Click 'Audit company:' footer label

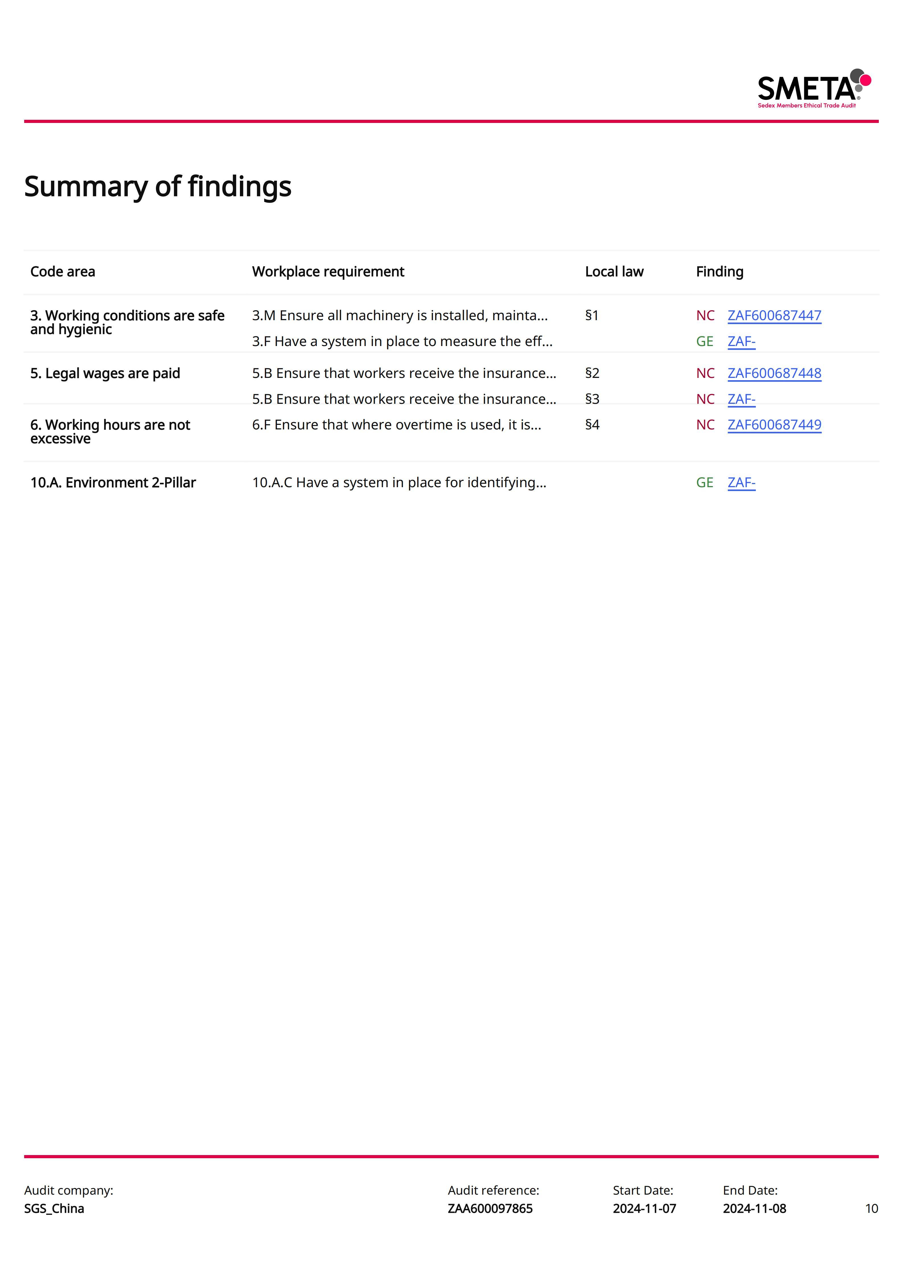69,1191
